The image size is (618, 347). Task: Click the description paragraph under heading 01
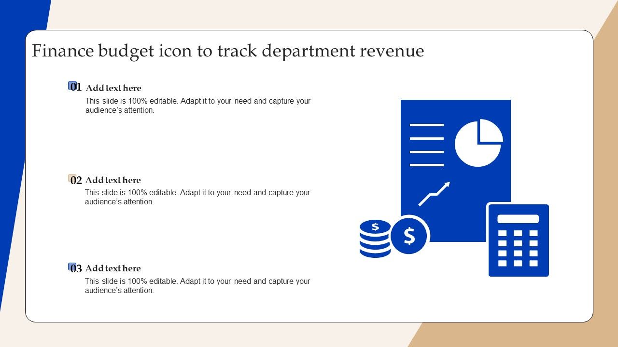198,106
